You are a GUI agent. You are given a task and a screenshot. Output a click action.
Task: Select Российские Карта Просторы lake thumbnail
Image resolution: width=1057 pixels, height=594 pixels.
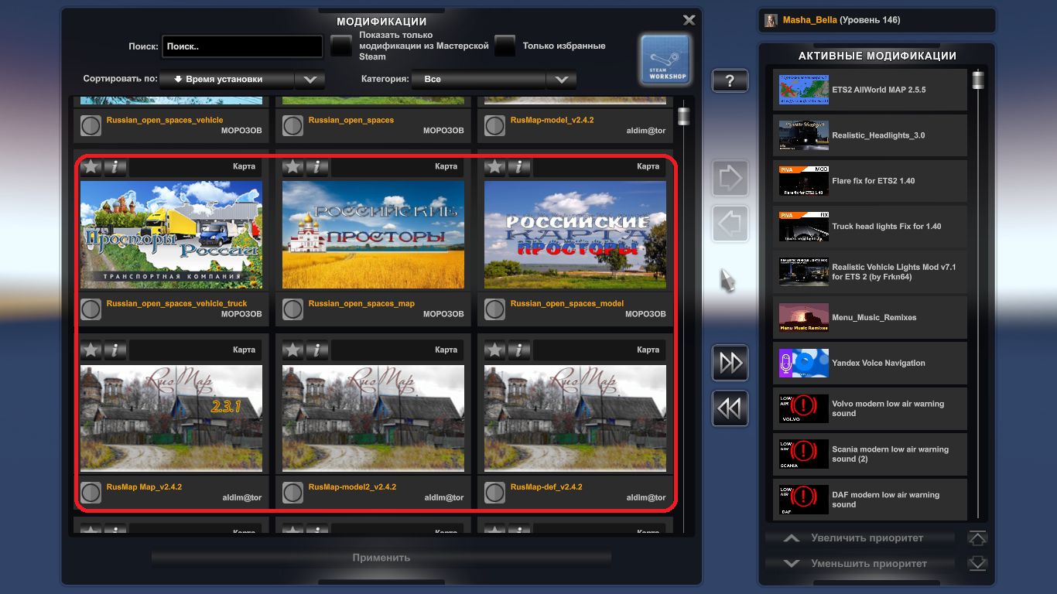pos(575,234)
